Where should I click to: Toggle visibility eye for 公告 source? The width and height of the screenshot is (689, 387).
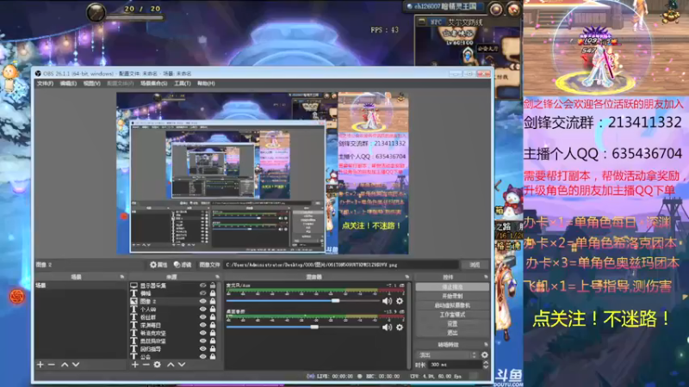tap(202, 357)
